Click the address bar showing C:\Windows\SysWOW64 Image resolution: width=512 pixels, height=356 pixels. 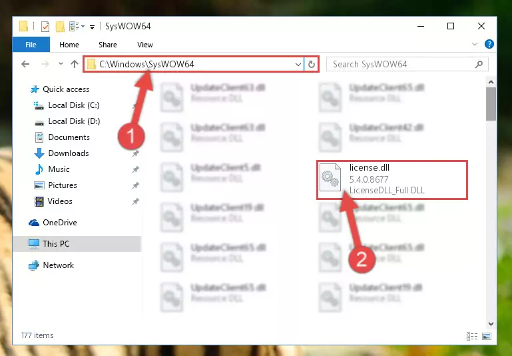194,64
